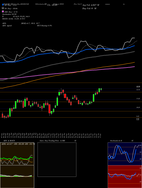This screenshot has width=142, height=188.
Task: Click the RSI 14/3 value line
Action: click(16, 17)
